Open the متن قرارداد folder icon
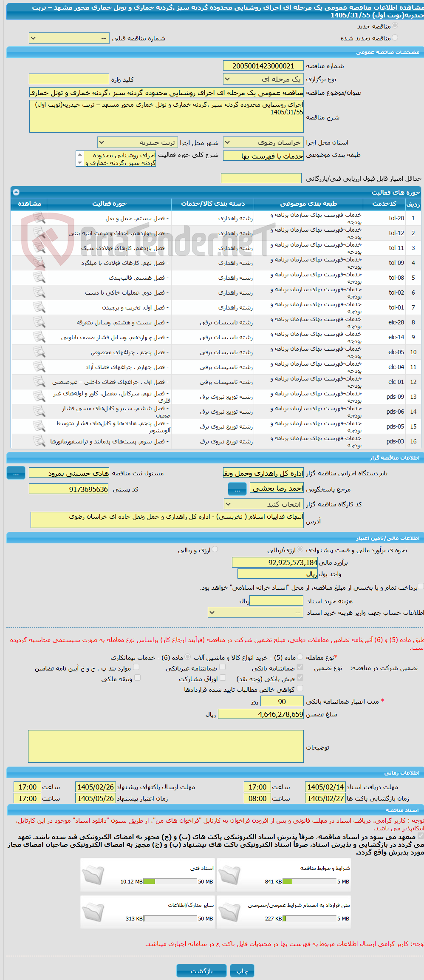Image resolution: width=424 pixels, height=980 pixels. 229,912
